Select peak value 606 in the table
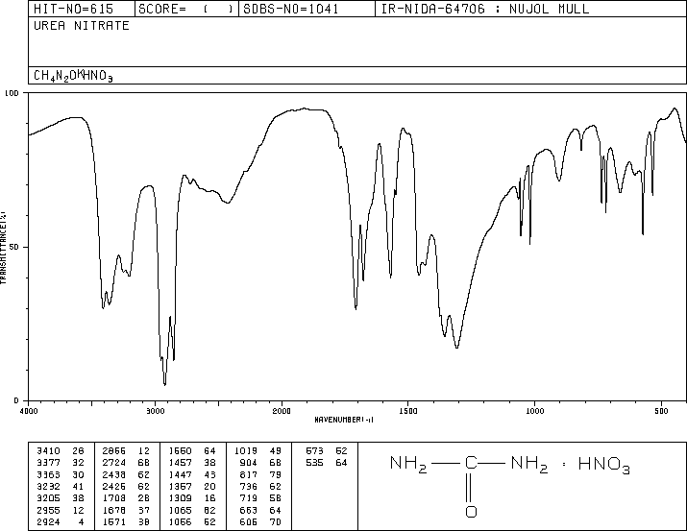 click(x=249, y=522)
